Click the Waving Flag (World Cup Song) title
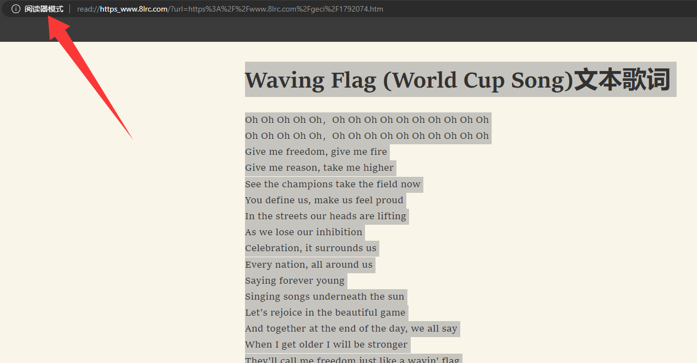 tap(458, 80)
